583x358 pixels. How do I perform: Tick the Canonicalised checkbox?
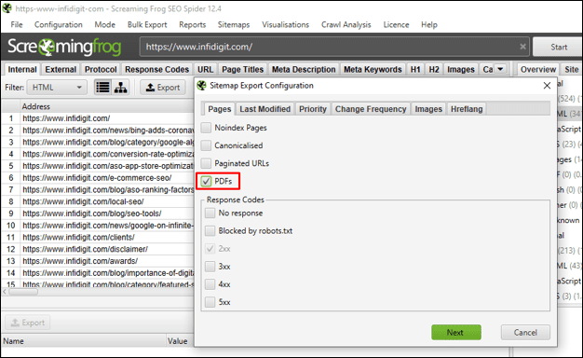pyautogui.click(x=206, y=145)
